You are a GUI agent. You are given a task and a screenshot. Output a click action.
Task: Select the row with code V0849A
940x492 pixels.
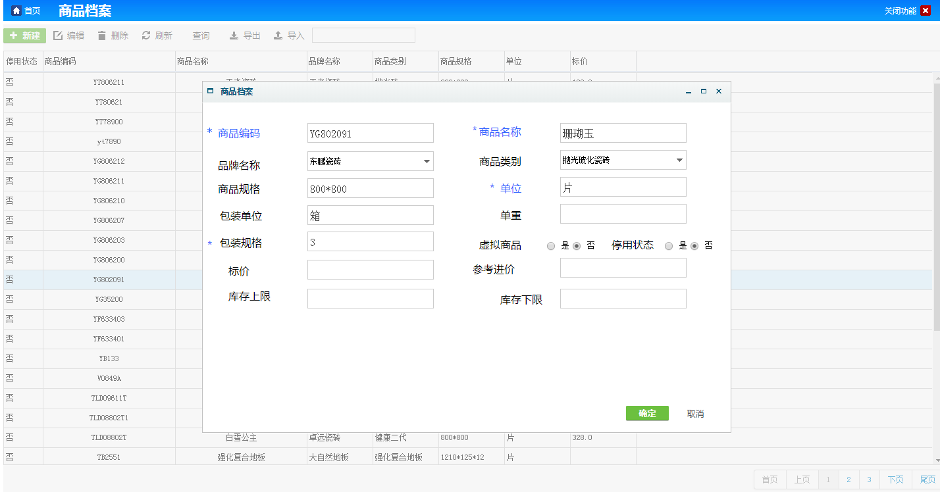[x=109, y=378]
